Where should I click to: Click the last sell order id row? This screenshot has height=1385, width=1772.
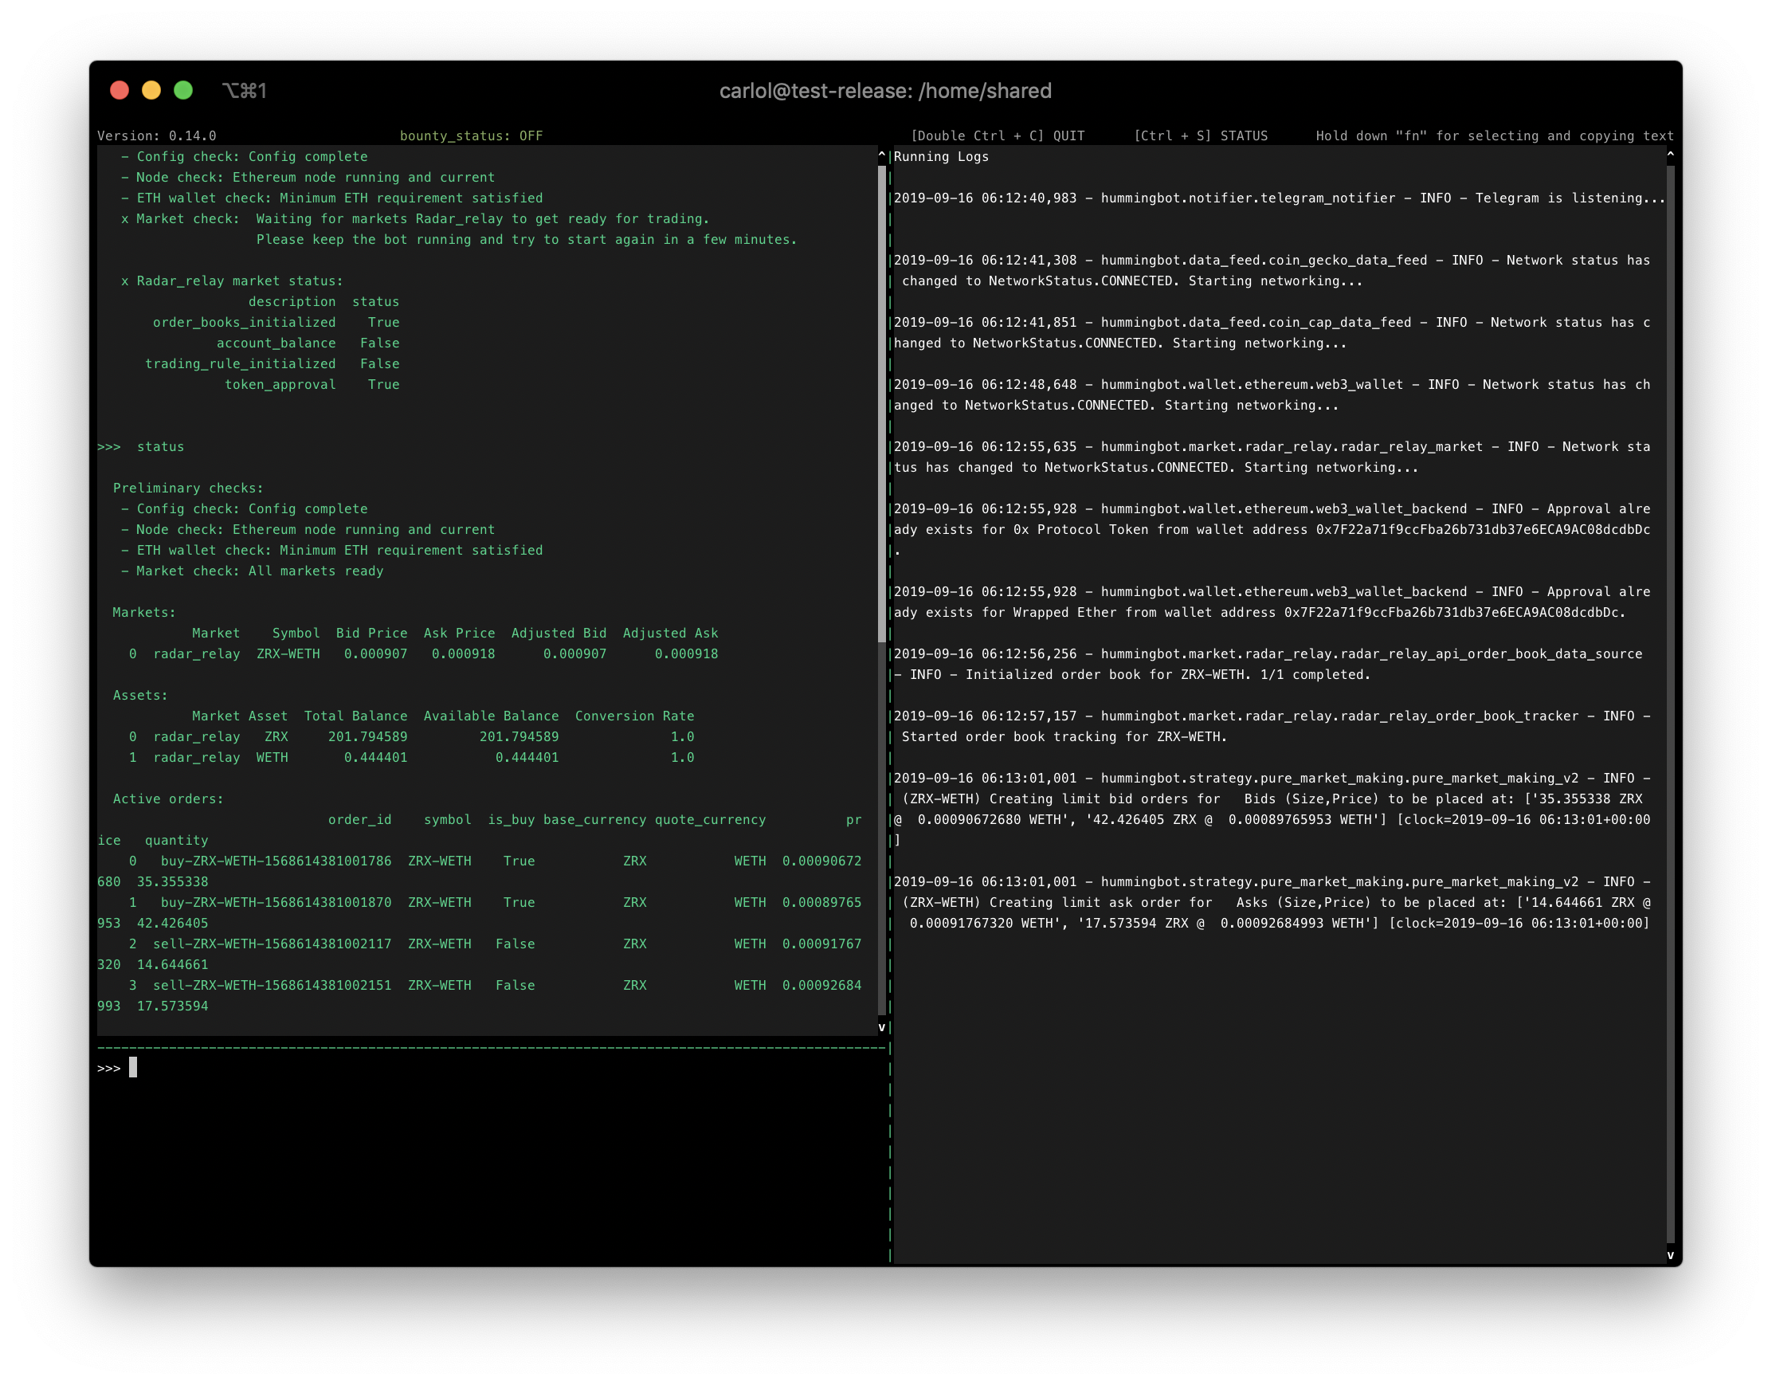click(x=272, y=985)
